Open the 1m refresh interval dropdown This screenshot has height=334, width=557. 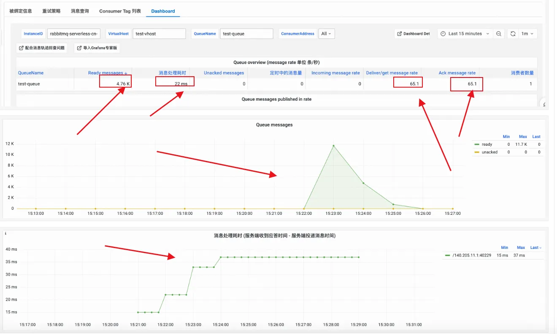coord(527,34)
